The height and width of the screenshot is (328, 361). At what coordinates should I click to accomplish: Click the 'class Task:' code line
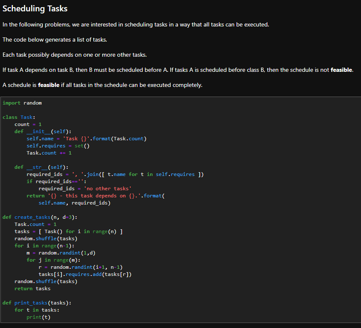[x=19, y=117]
